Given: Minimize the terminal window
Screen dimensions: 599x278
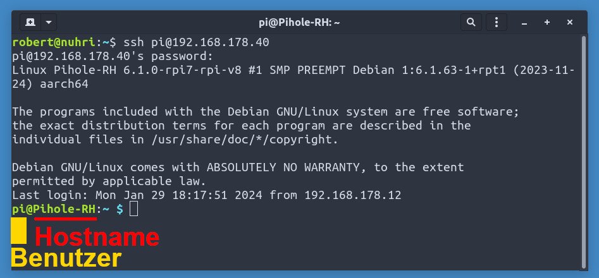Looking at the screenshot, I should click(524, 22).
